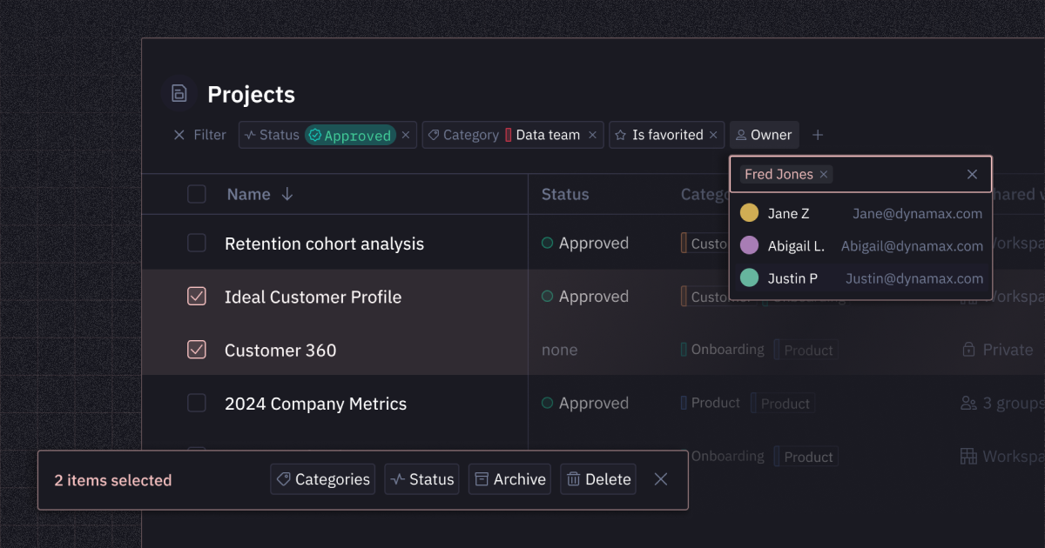
Task: Open 2024 Company Metrics project
Action: tap(315, 404)
